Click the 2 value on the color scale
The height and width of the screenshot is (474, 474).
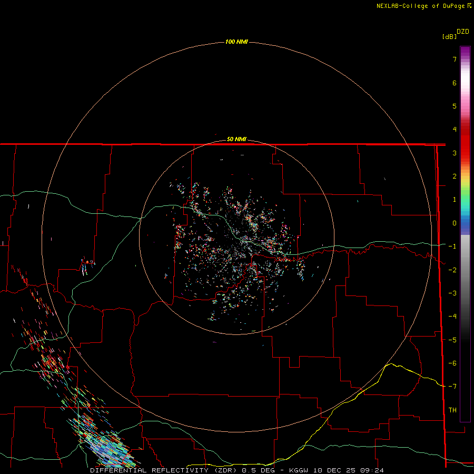[455, 176]
